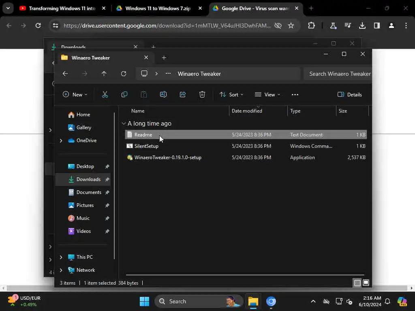
Task: Open Chrome side panel icon
Action: point(377,26)
